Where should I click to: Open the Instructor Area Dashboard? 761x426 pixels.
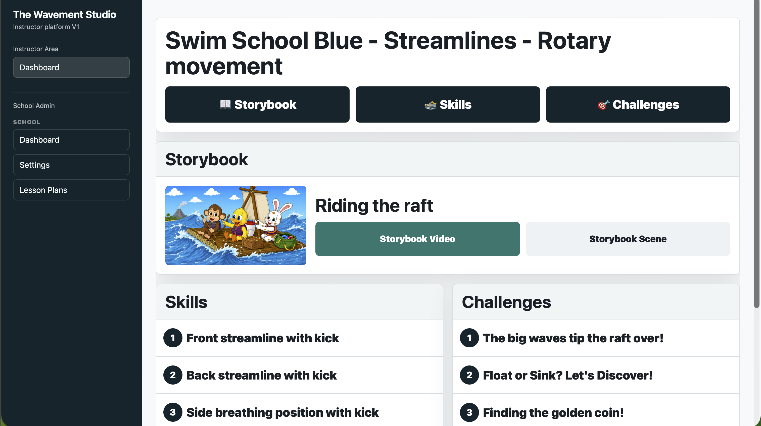coord(71,67)
